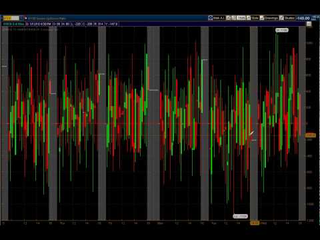Click the orange highlighted time axis marker

[255, 223]
